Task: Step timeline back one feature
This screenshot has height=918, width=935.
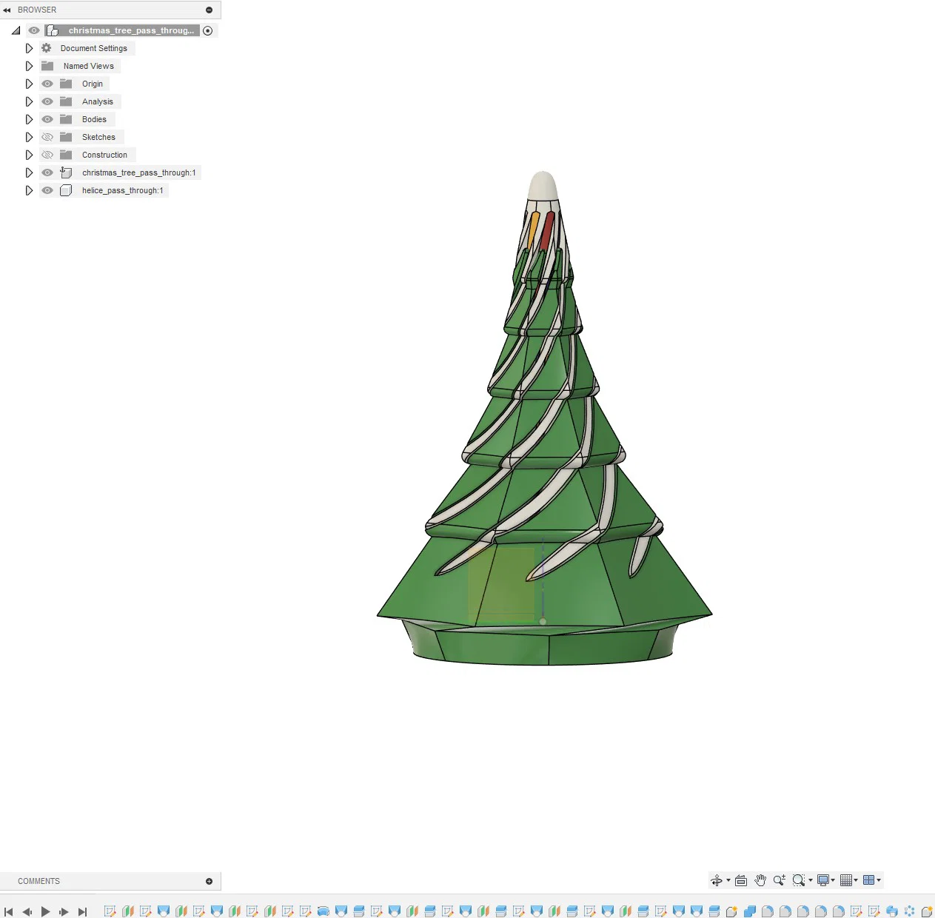Action: [27, 912]
